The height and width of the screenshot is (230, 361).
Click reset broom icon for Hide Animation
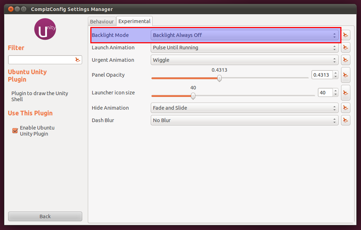[x=345, y=108]
